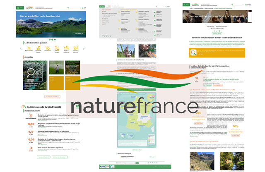This screenshot has height=172, width=265.
Task: Open the 'Société et biodiversité' theme icon
Action: 67,49
